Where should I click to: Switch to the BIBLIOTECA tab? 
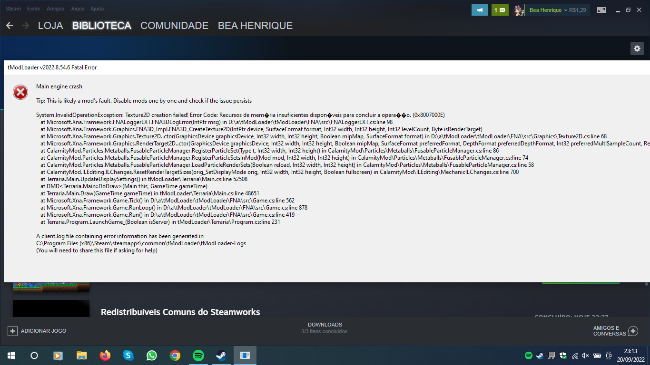(102, 26)
